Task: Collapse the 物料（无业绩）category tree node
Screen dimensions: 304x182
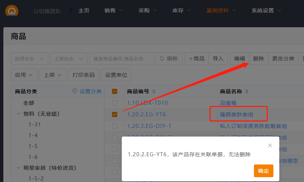Action: 18,114
